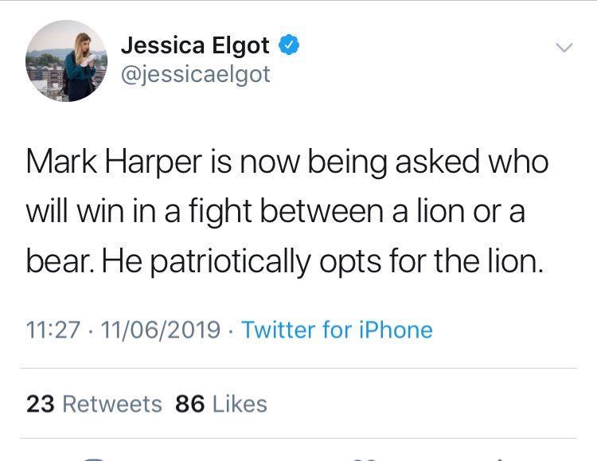The image size is (597, 461).
Task: Open Jessica Elgot's profile picture
Action: click(x=66, y=61)
